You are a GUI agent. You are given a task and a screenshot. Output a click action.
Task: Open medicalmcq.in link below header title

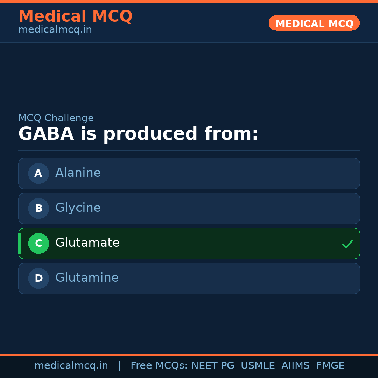(x=55, y=30)
